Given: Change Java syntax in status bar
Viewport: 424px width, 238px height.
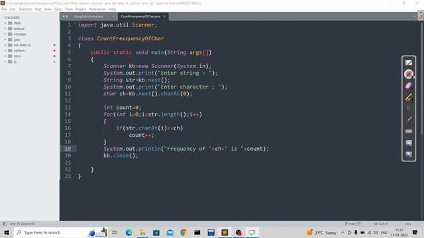Looking at the screenshot, I should point(408,223).
